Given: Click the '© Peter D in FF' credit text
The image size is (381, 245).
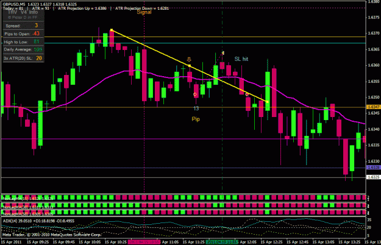Looking at the screenshot, I should coord(23,18).
